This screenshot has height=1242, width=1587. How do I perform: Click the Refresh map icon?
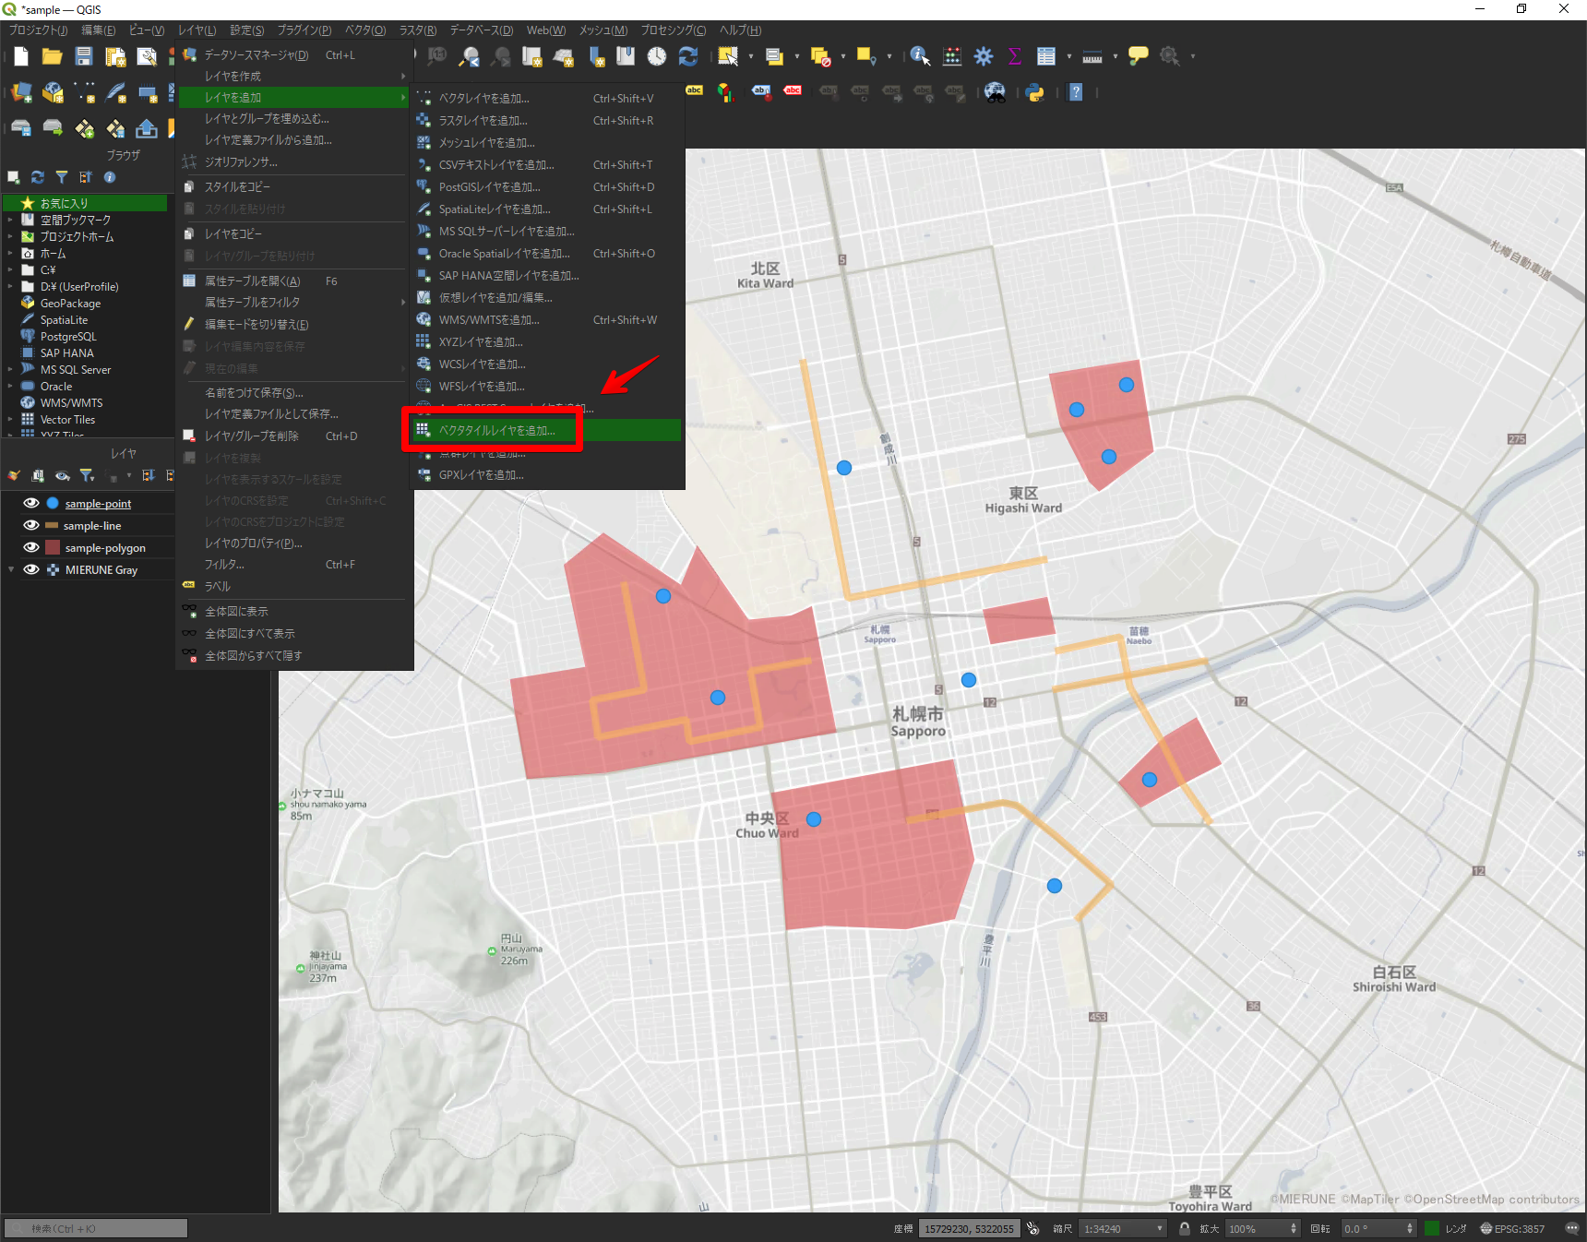688,56
